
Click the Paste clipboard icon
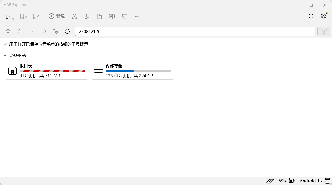coord(99,16)
